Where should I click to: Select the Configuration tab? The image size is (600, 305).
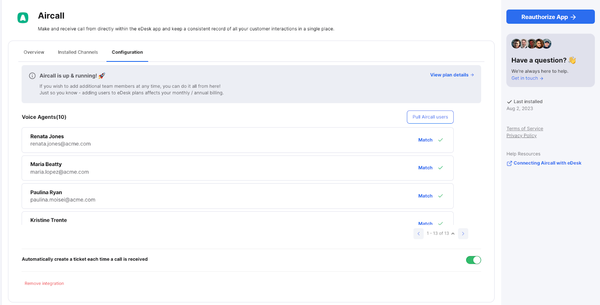(x=127, y=52)
